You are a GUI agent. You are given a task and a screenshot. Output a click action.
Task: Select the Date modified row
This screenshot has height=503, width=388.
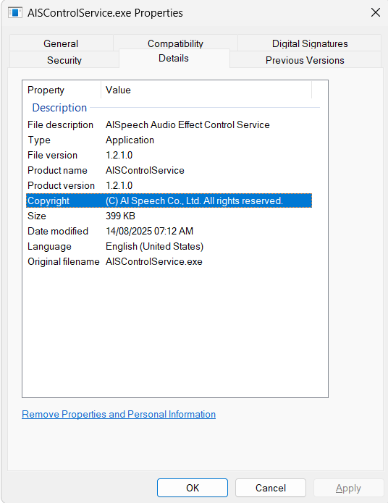pos(169,232)
